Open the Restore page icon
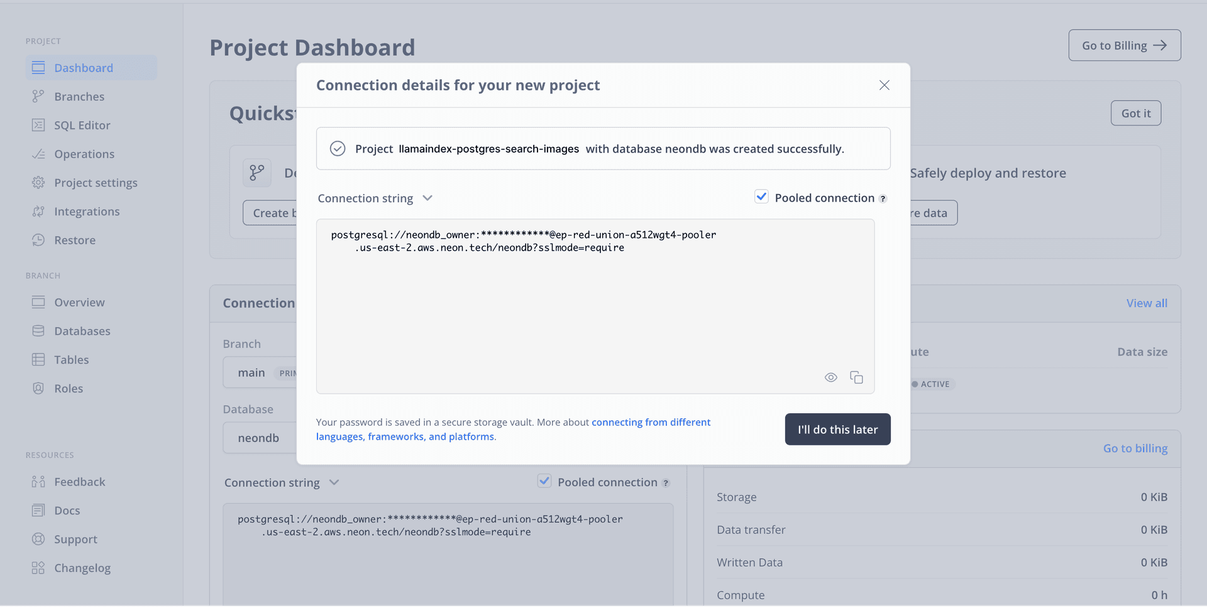 tap(38, 240)
